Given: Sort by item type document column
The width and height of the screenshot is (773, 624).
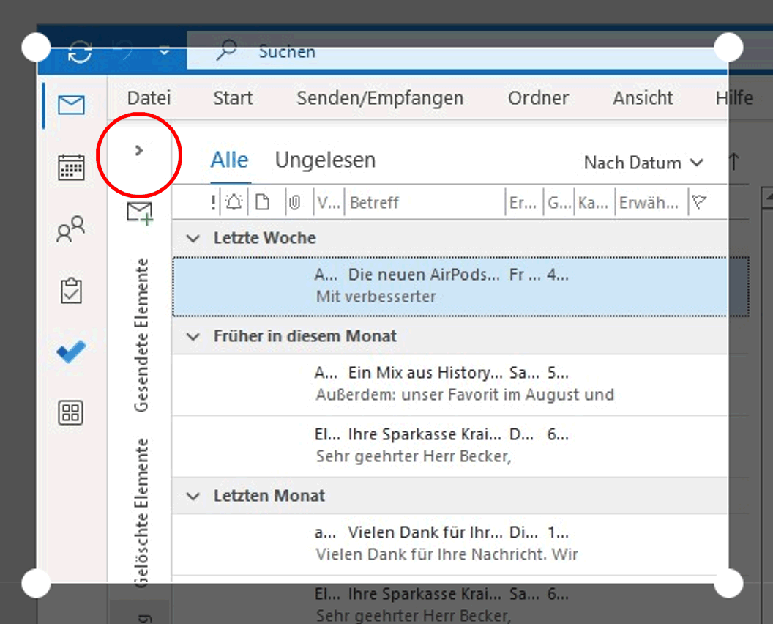Looking at the screenshot, I should click(262, 202).
